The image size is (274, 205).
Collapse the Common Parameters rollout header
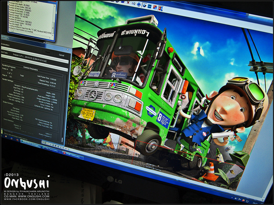point(30,69)
